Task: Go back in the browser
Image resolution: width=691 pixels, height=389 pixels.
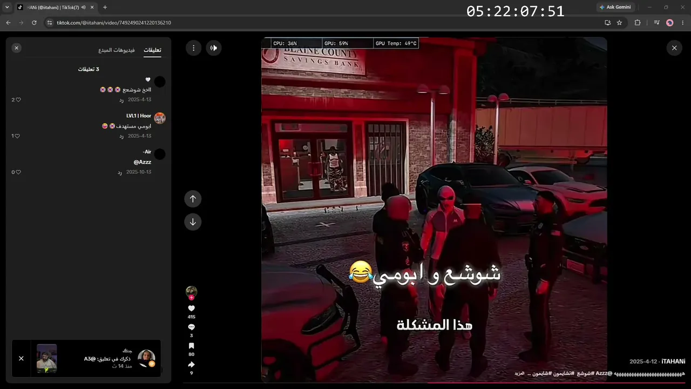Action: tap(8, 23)
